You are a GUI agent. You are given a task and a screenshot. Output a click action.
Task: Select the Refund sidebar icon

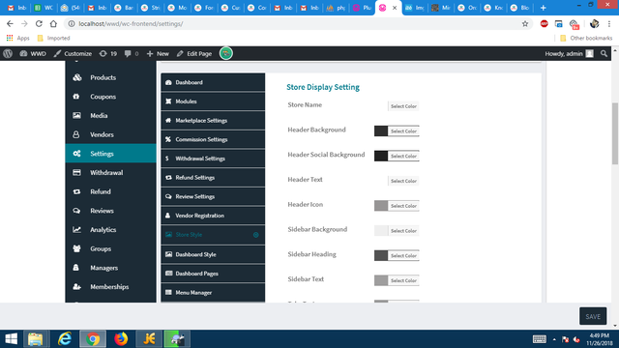pos(76,191)
